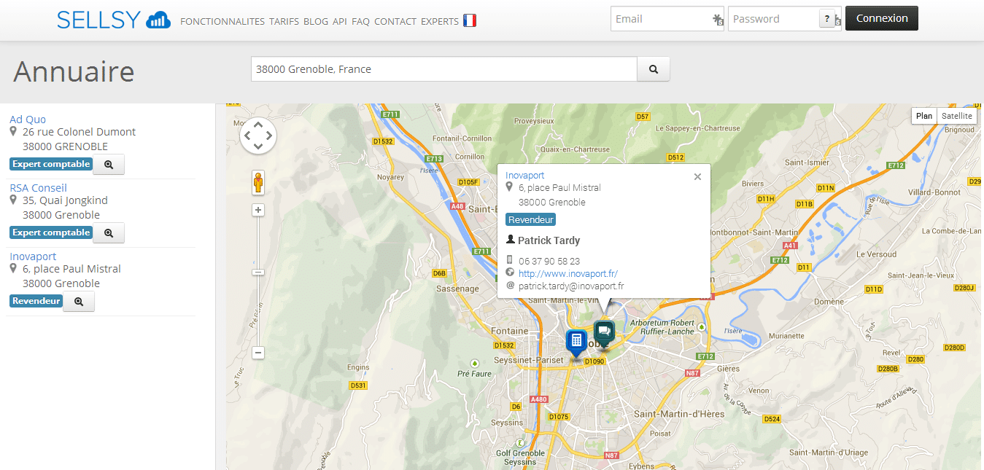This screenshot has width=984, height=470.
Task: Open the FONCTIONNALITES menu
Action: pos(222,21)
